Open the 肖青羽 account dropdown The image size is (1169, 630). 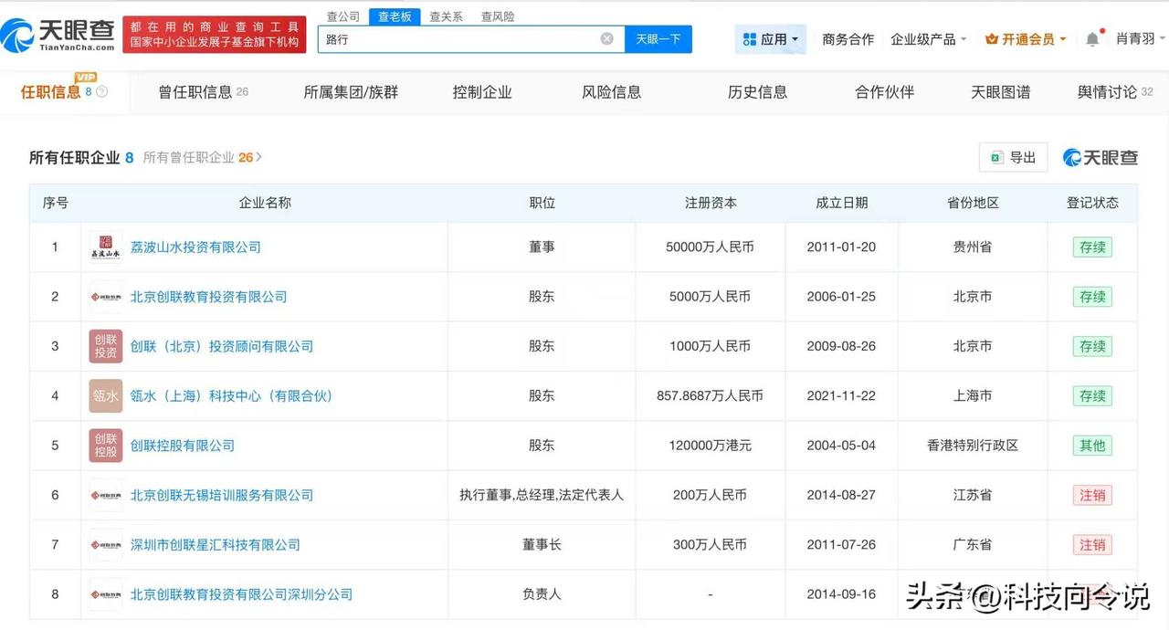point(1138,39)
